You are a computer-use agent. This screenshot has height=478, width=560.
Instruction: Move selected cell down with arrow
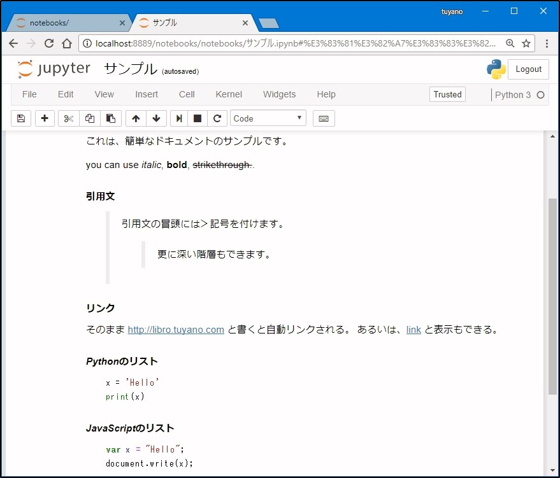tap(156, 118)
